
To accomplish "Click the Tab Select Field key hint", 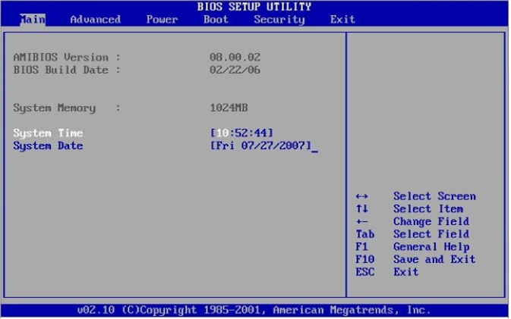I will tap(364, 234).
